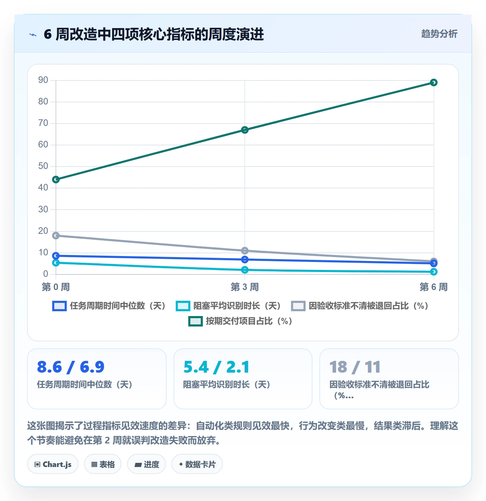Click the blue data point at 第 3 周

click(245, 260)
